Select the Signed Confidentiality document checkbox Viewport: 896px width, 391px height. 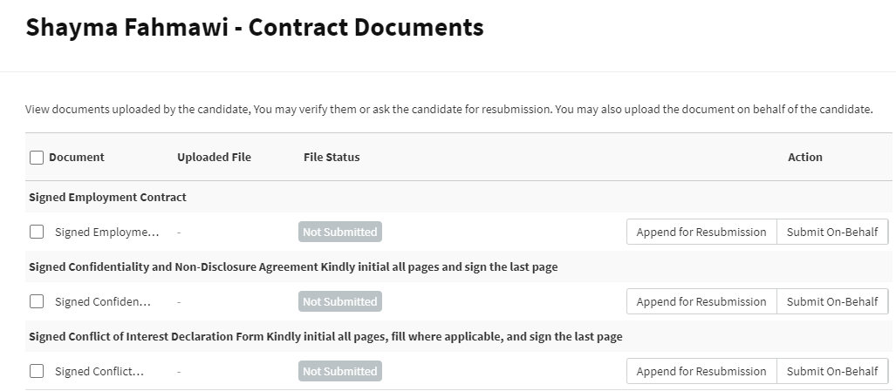tap(37, 302)
